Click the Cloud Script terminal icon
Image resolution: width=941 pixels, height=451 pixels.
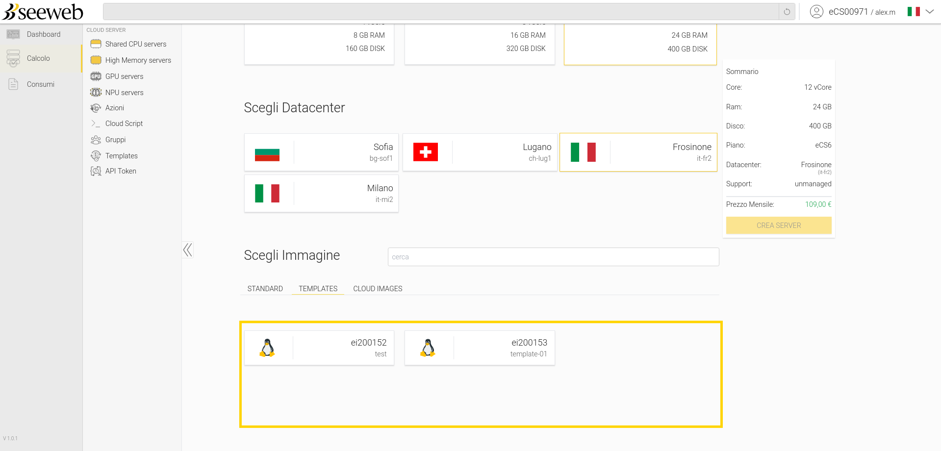point(96,124)
